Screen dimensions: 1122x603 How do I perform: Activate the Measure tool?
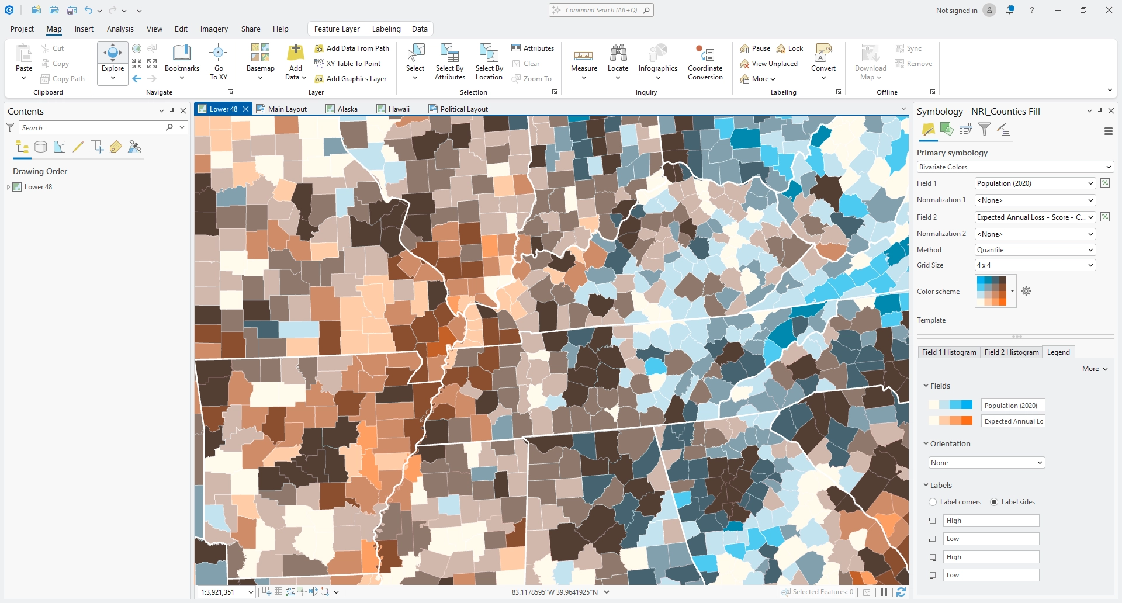pyautogui.click(x=584, y=62)
